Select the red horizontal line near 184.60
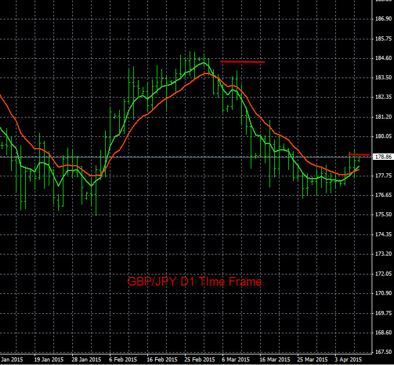 click(x=243, y=62)
